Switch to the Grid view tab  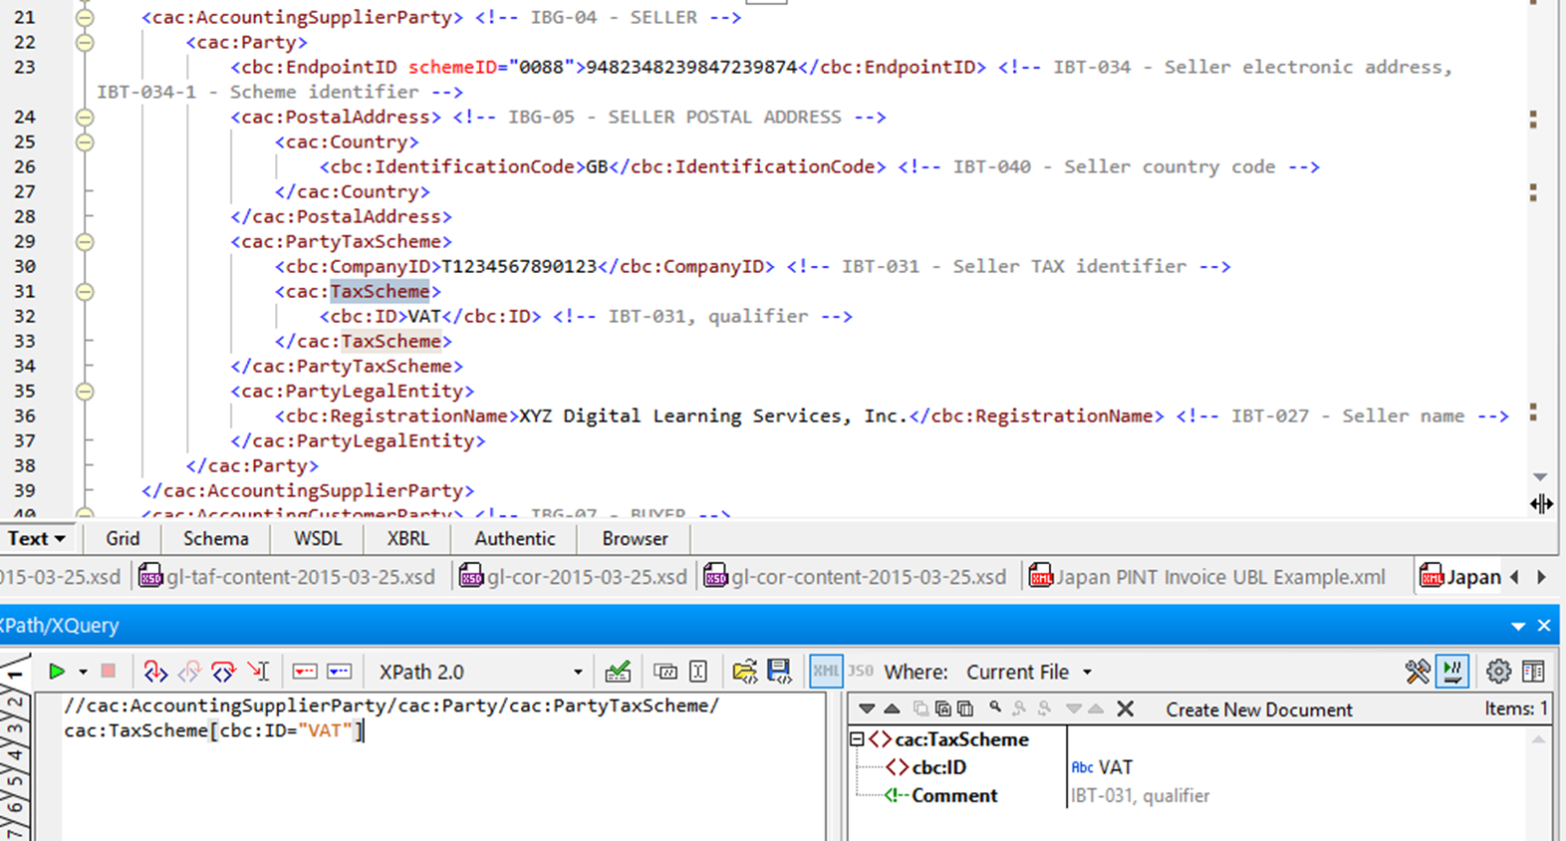(123, 538)
